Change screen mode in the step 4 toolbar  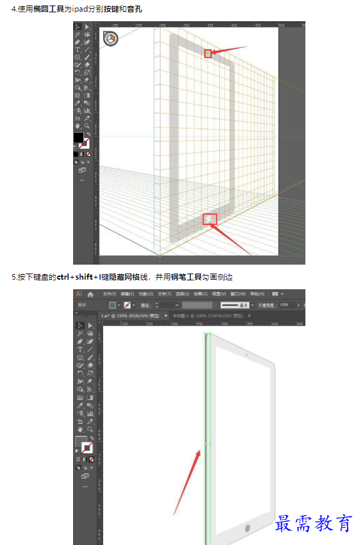[82, 170]
